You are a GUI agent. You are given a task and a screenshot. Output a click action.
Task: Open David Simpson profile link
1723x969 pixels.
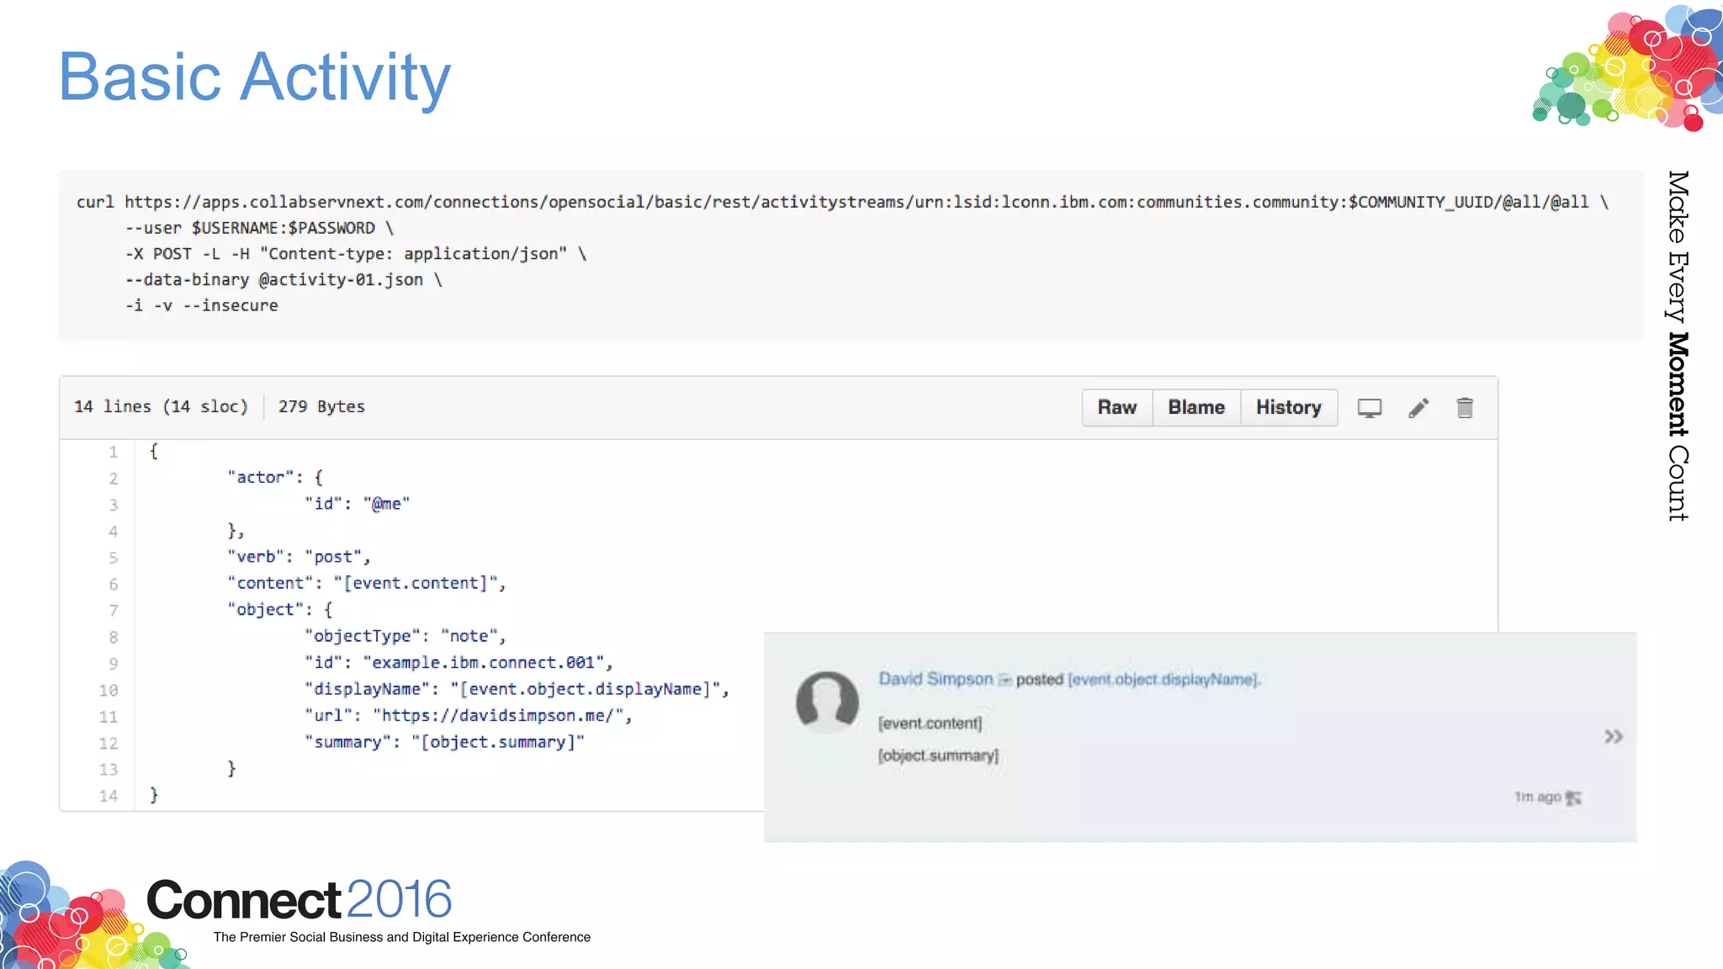[936, 679]
